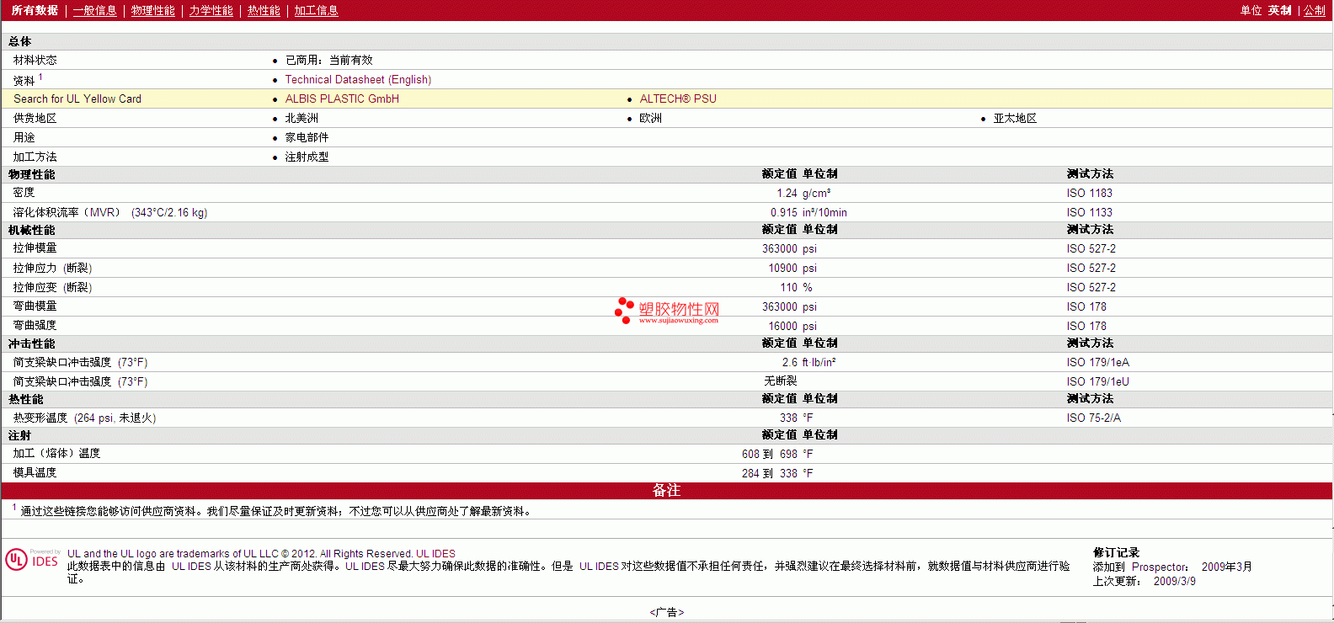
Task: Click the mold temperature 284 到 338 °F
Action: coord(777,473)
